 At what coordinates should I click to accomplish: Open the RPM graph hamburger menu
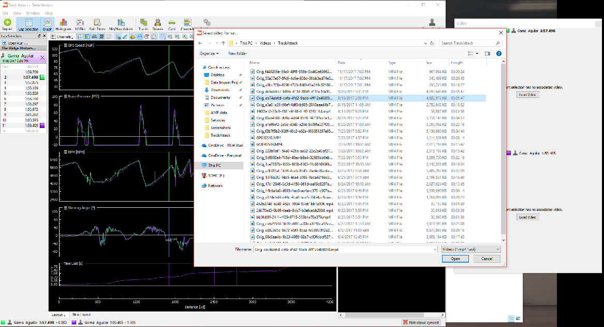tap(66, 152)
